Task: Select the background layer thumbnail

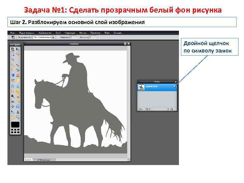Action: tap(141, 87)
